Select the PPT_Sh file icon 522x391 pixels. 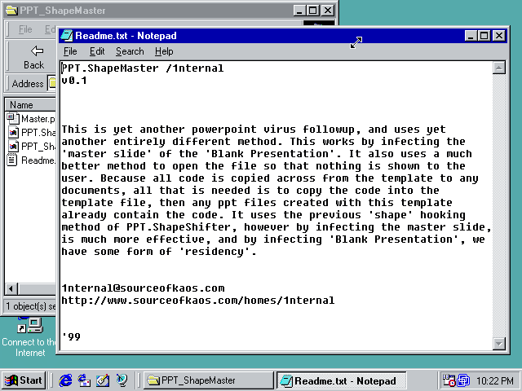tap(13, 147)
